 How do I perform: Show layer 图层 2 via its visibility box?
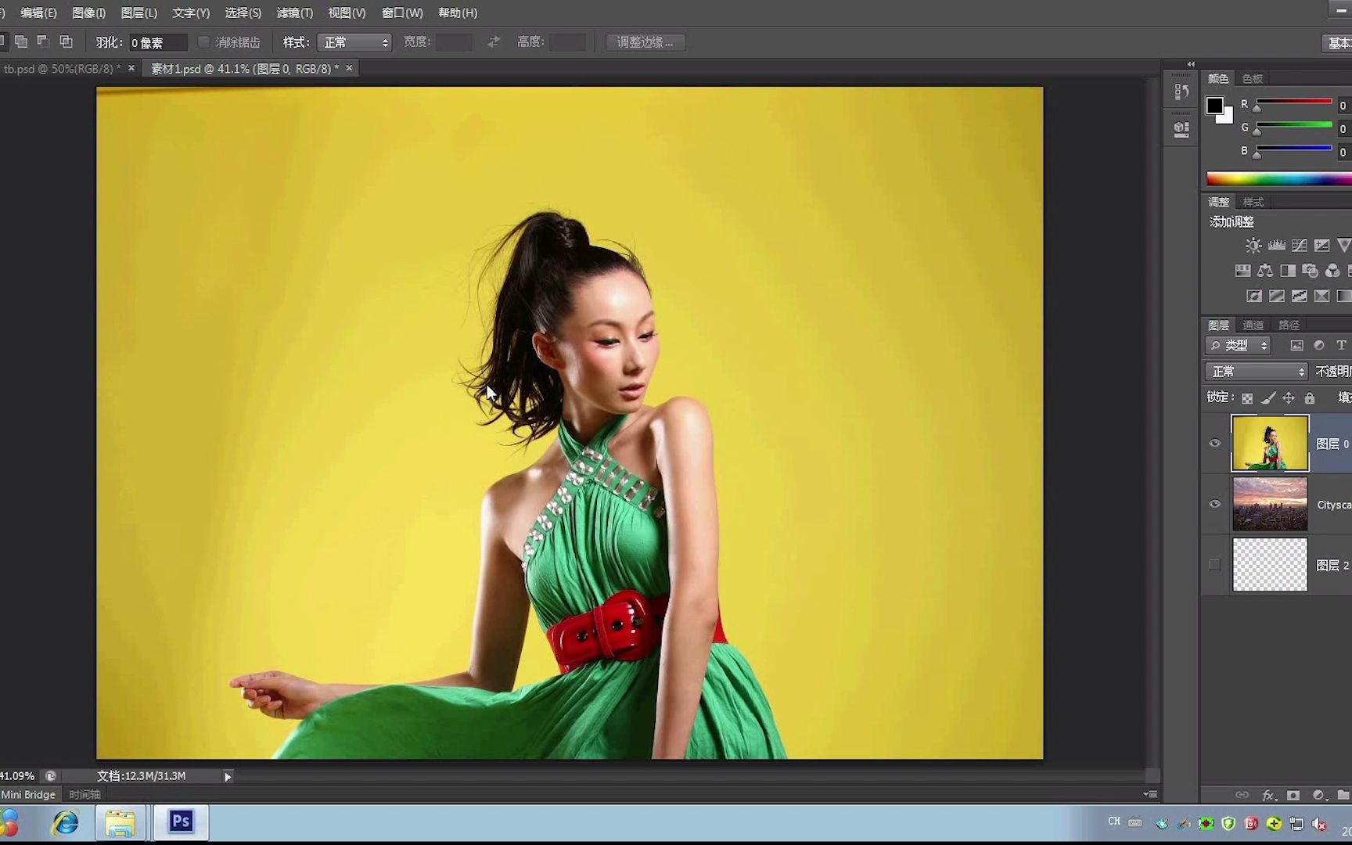pos(1214,564)
